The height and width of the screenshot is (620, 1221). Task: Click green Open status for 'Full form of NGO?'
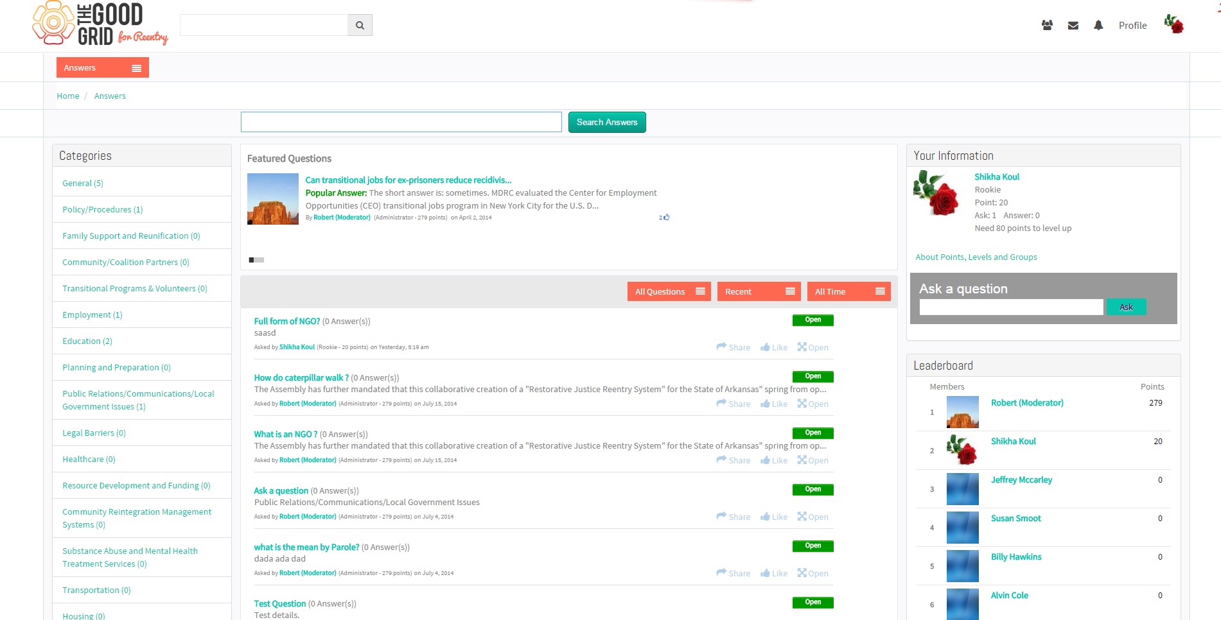813,320
